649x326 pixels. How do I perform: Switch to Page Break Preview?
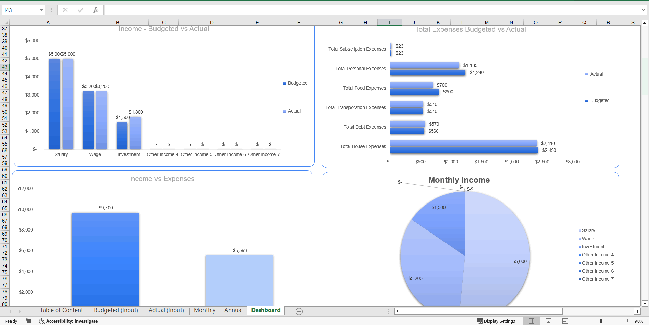click(x=565, y=321)
